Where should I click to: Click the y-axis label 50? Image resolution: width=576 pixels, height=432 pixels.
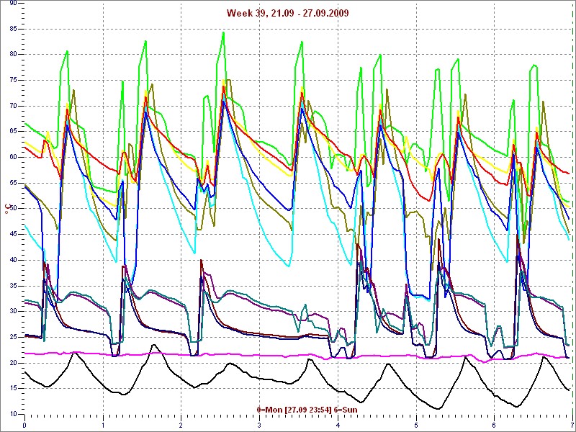(x=12, y=209)
